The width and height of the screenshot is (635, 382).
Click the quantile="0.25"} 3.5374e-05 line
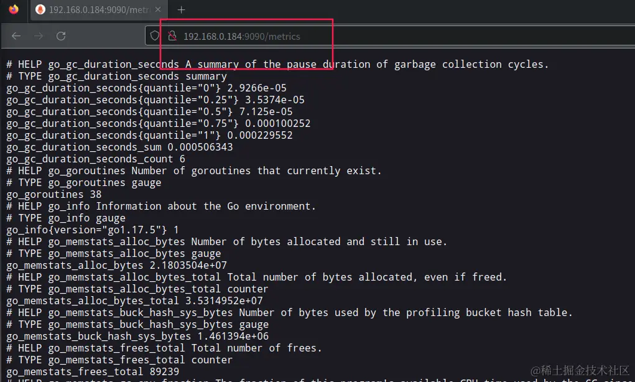[x=155, y=100]
